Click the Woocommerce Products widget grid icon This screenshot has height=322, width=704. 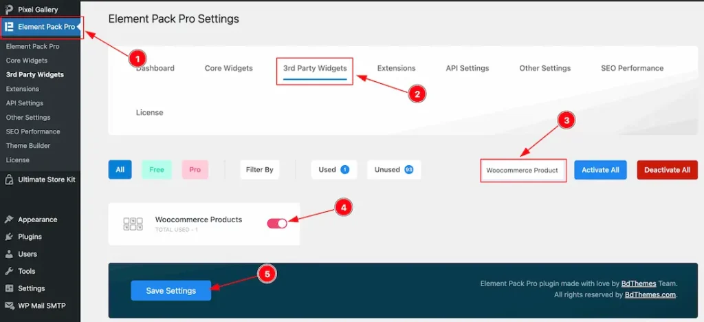tap(133, 224)
